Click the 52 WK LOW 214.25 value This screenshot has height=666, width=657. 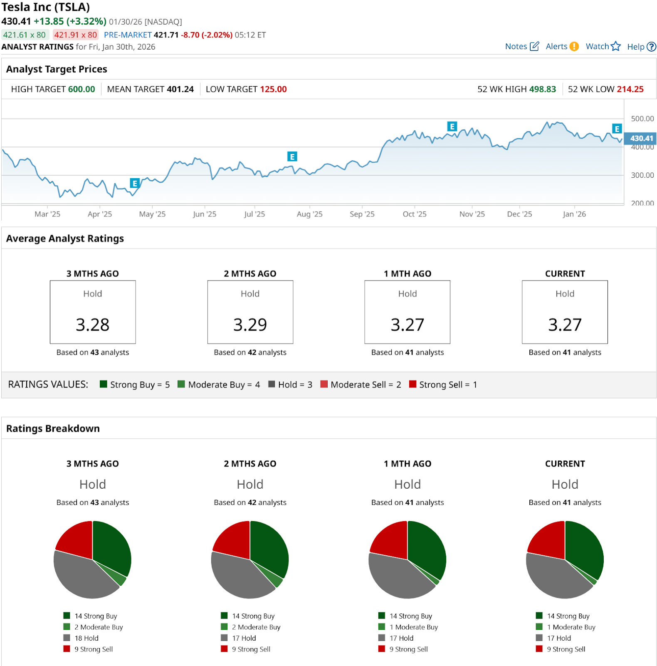point(630,89)
